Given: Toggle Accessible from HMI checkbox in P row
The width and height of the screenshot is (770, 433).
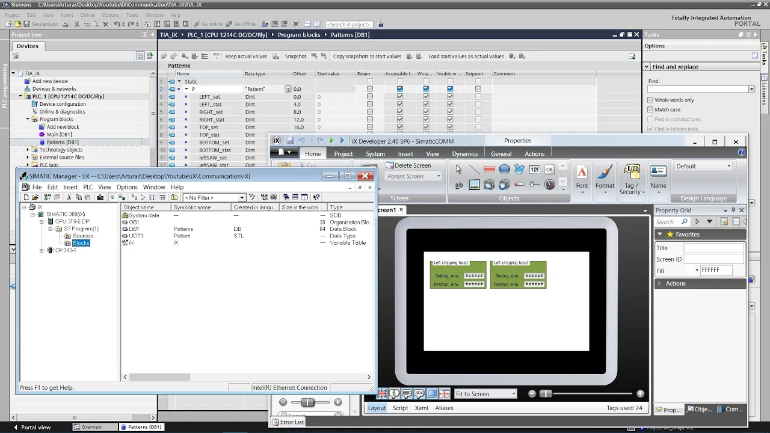Looking at the screenshot, I should pos(400,89).
